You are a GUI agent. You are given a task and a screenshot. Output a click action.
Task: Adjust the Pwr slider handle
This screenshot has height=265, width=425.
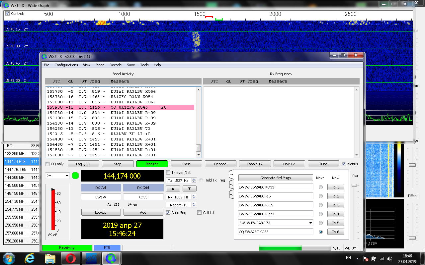tap(355, 185)
